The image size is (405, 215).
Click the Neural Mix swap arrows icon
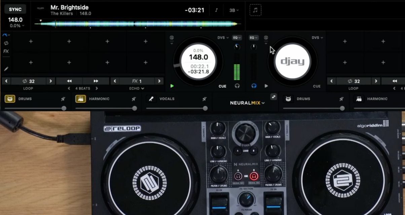[x=273, y=96]
